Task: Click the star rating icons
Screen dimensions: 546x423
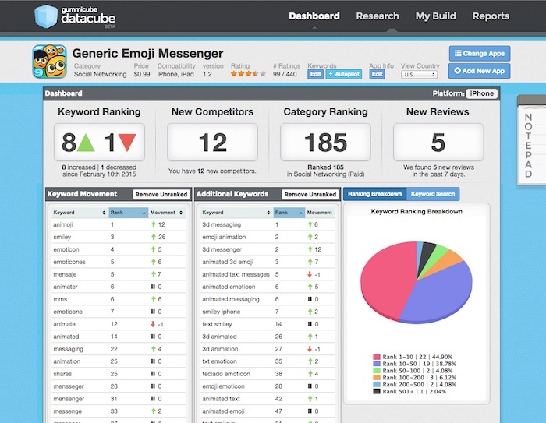Action: click(248, 74)
